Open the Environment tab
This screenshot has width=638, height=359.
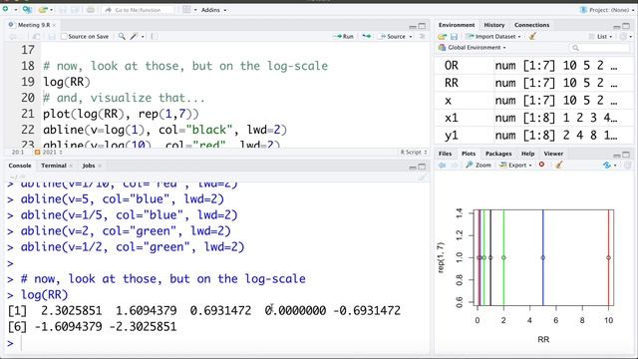point(457,25)
